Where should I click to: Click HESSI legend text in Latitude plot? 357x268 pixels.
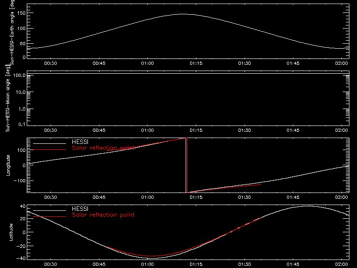click(80, 209)
